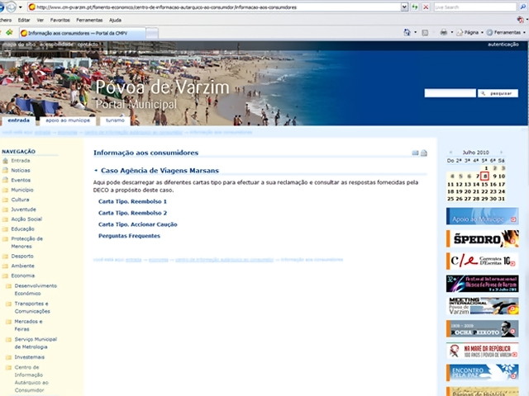Click the URL address field
The height and width of the screenshot is (396, 529).
216,7
